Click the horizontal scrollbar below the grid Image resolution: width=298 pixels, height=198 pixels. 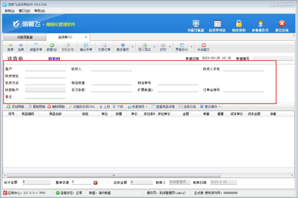click(113, 175)
